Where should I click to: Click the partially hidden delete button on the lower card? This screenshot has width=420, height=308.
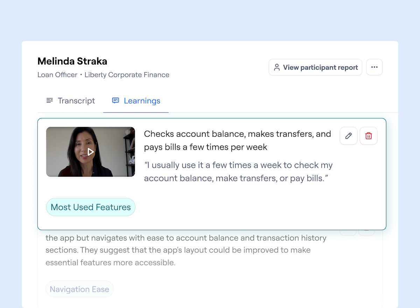tap(366, 232)
